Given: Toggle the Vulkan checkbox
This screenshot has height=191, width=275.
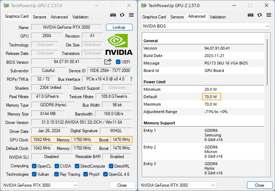Looking at the screenshot, I should [x=34, y=174].
